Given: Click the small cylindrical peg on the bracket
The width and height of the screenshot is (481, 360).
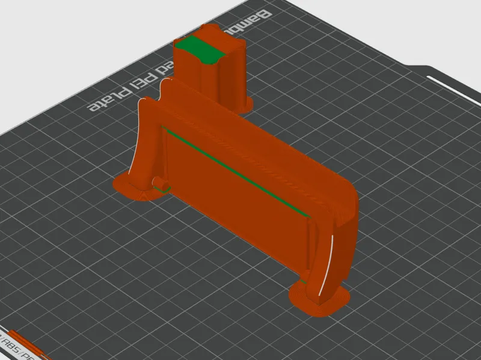Looking at the screenshot, I should 161,184.
